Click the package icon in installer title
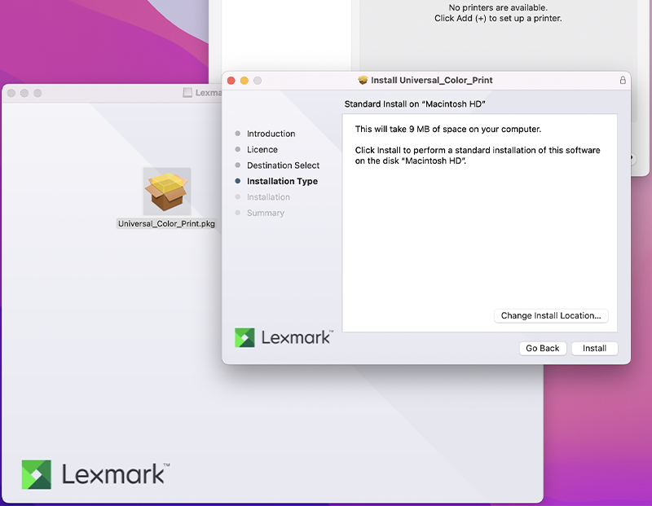652x506 pixels. coord(363,80)
